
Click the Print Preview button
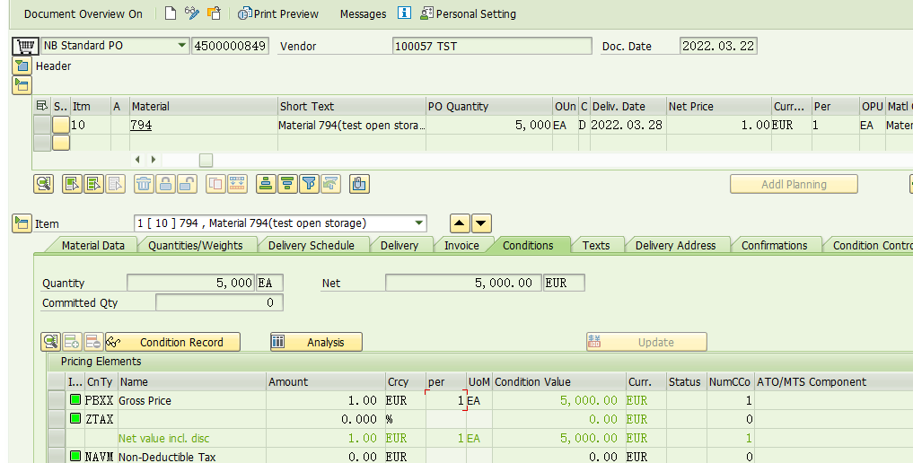point(278,14)
